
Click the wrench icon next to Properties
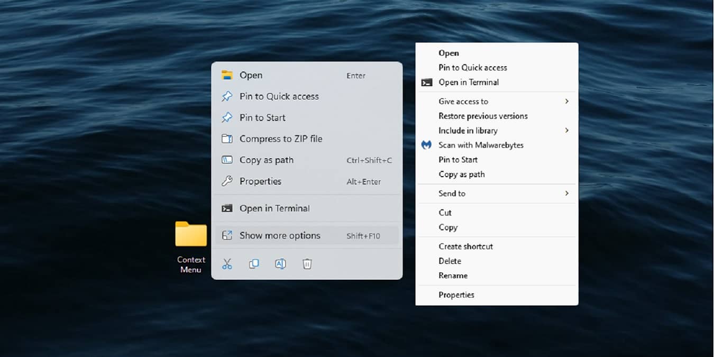coord(227,181)
